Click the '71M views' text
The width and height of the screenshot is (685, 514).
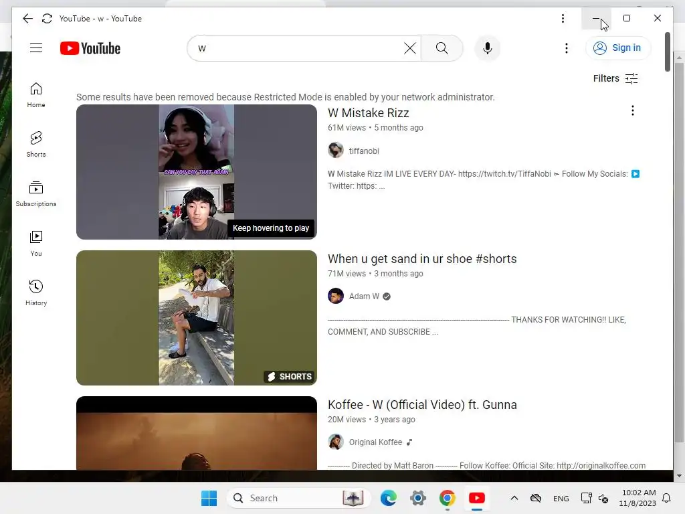click(347, 274)
